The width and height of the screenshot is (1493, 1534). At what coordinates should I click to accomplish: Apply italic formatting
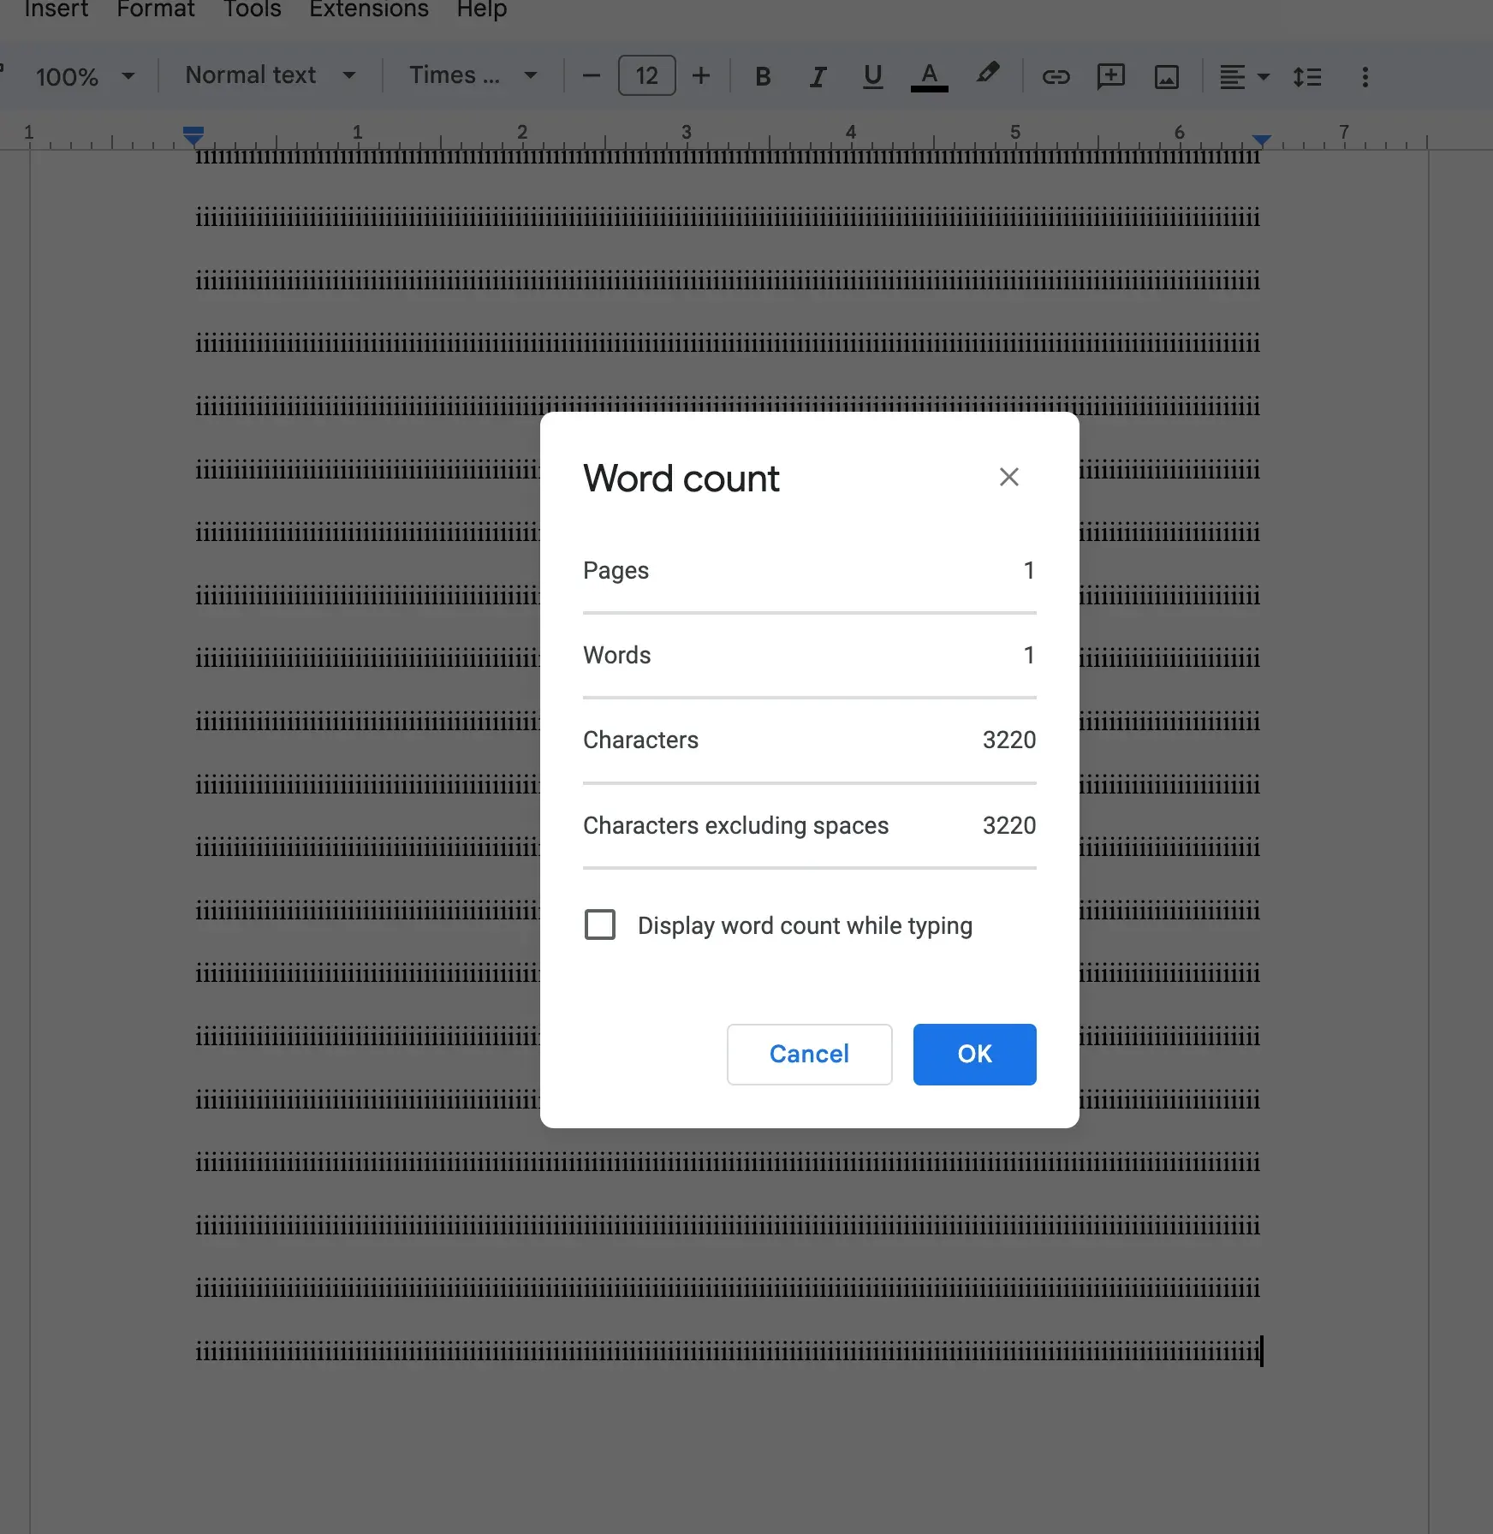coord(816,76)
